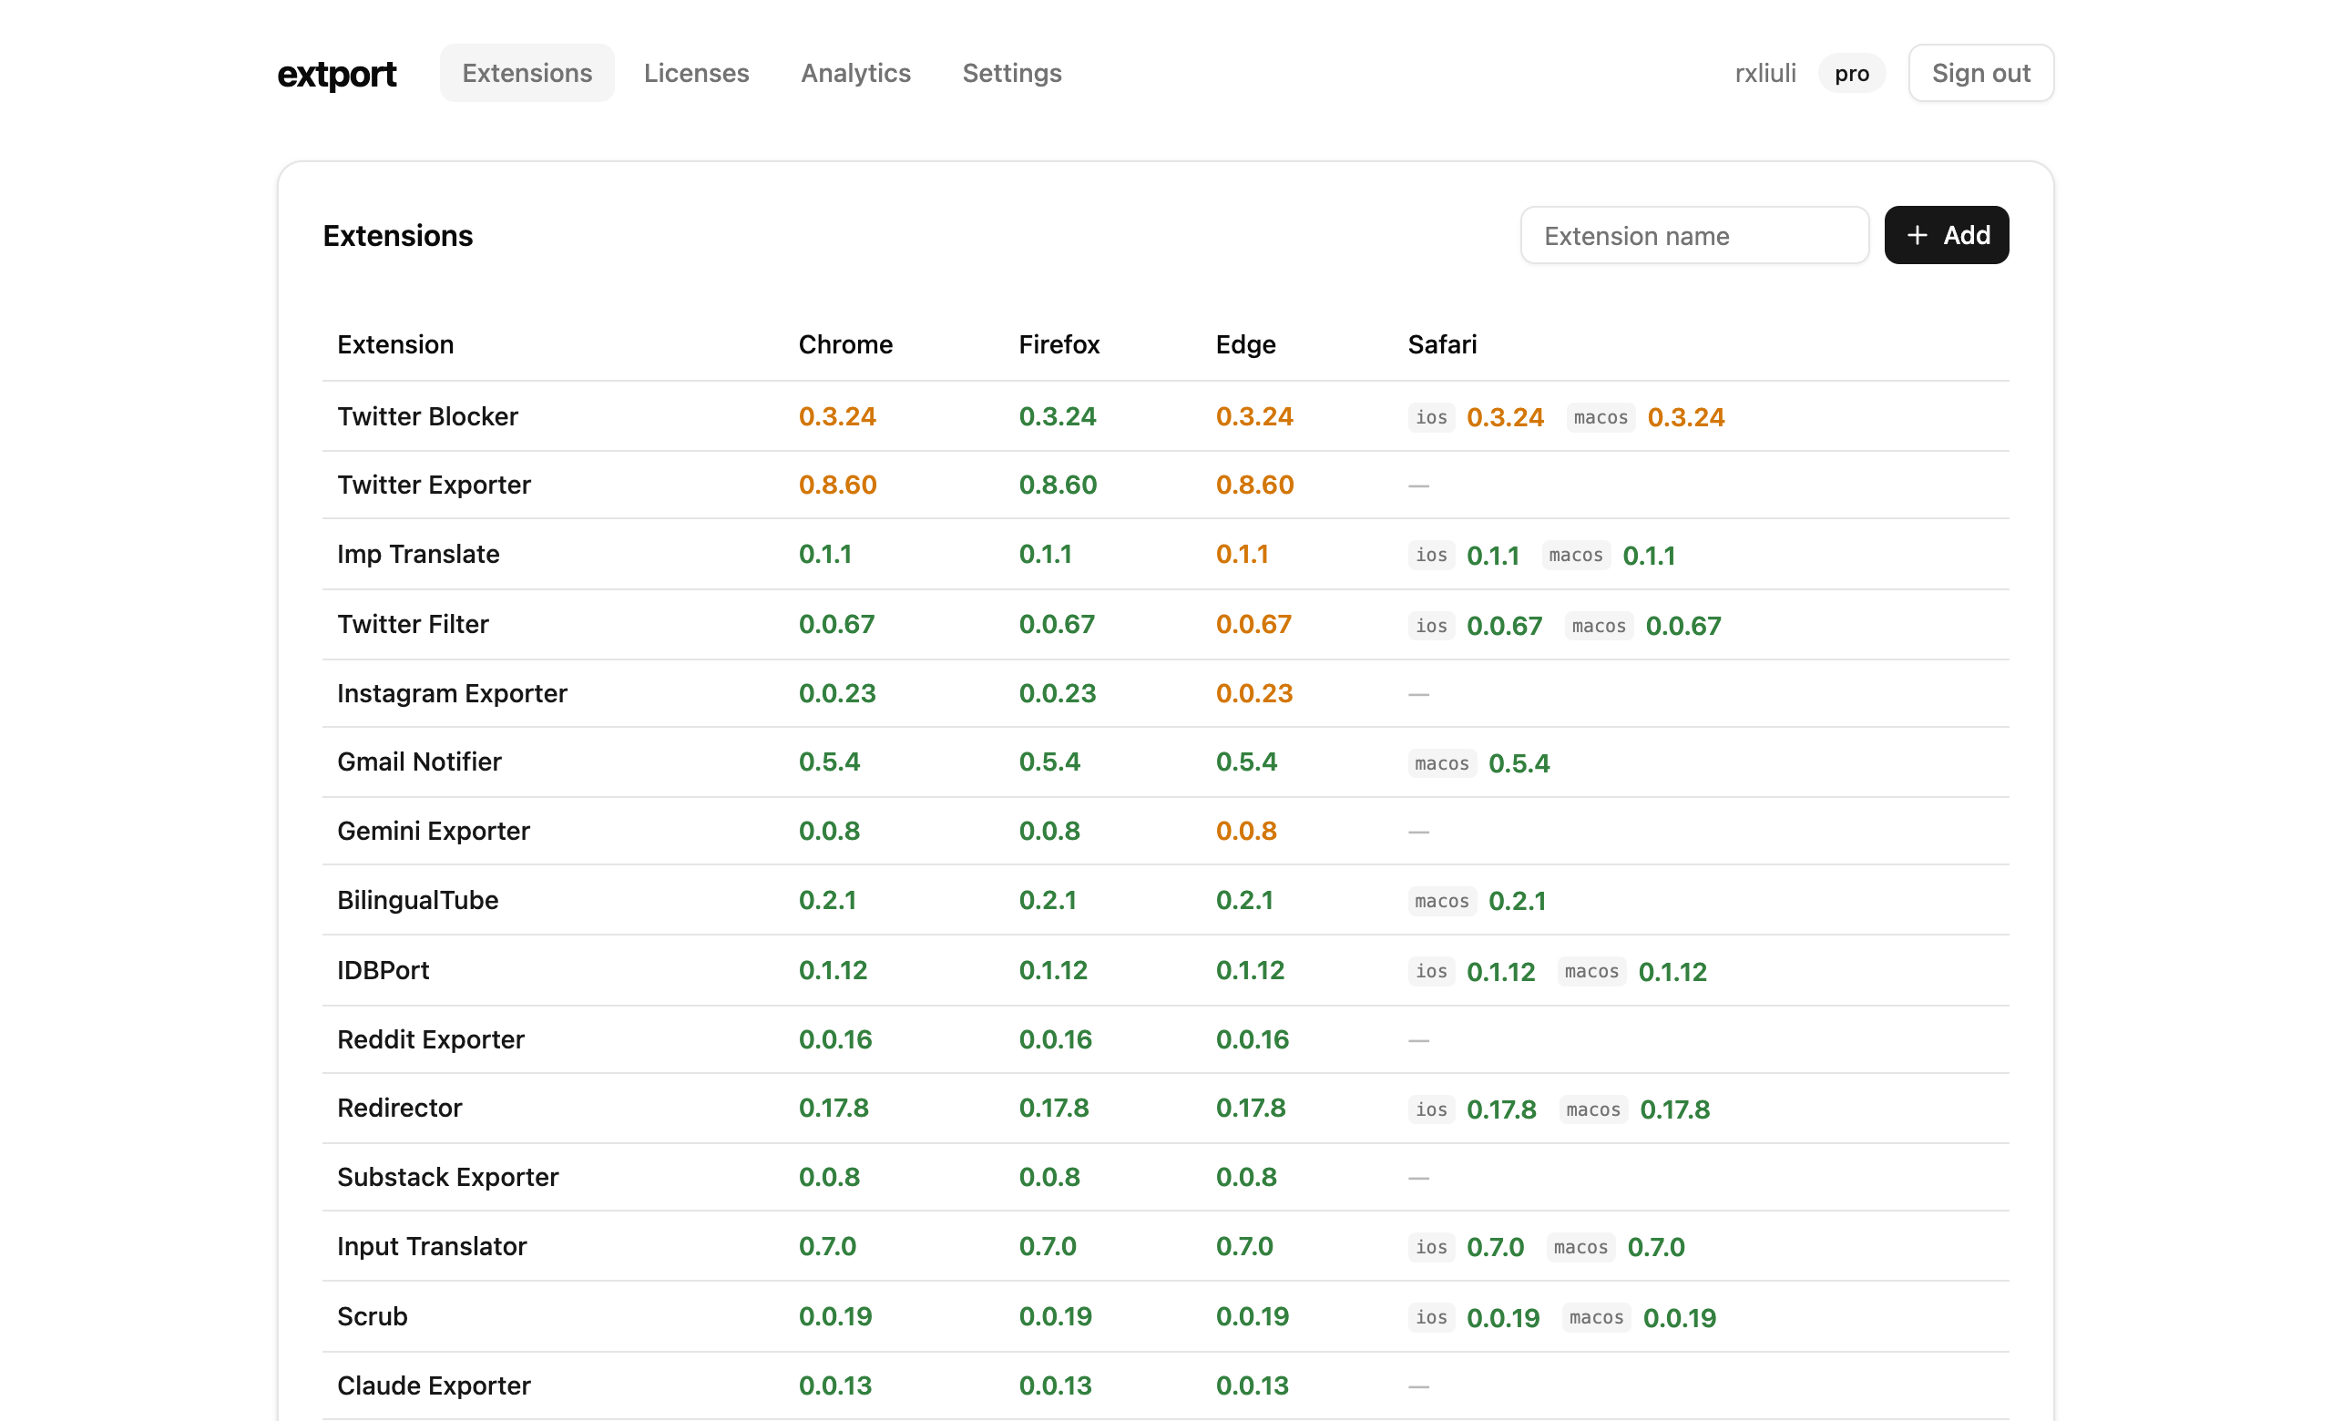Click Input Translator Safari ios version 0.7.0
Image resolution: width=2332 pixels, height=1421 pixels.
click(1495, 1246)
